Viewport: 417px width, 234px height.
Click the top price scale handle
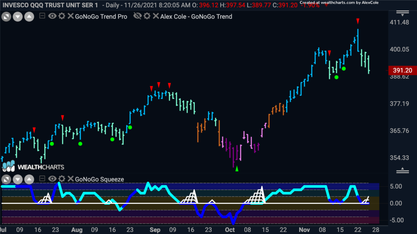(x=403, y=13)
